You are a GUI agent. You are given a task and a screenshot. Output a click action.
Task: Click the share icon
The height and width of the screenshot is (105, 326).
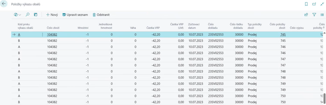(306, 15)
